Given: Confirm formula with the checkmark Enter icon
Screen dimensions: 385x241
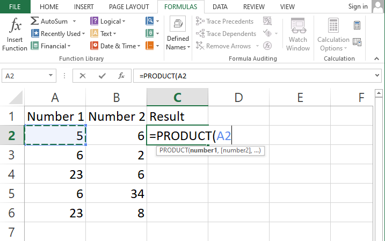Looking at the screenshot, I should 102,76.
